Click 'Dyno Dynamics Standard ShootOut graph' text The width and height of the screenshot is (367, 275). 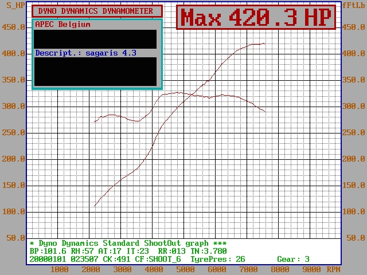124,243
